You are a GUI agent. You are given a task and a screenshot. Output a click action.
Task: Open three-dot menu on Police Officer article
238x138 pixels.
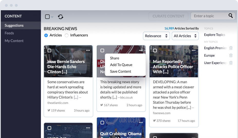[x=194, y=50]
